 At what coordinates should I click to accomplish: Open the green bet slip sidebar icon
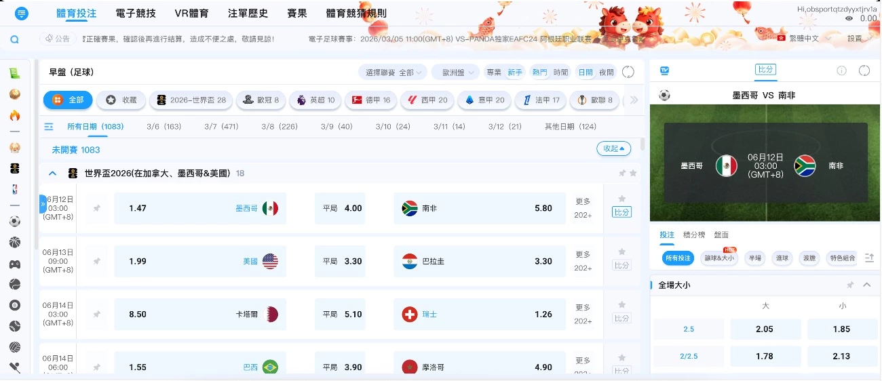click(x=14, y=73)
